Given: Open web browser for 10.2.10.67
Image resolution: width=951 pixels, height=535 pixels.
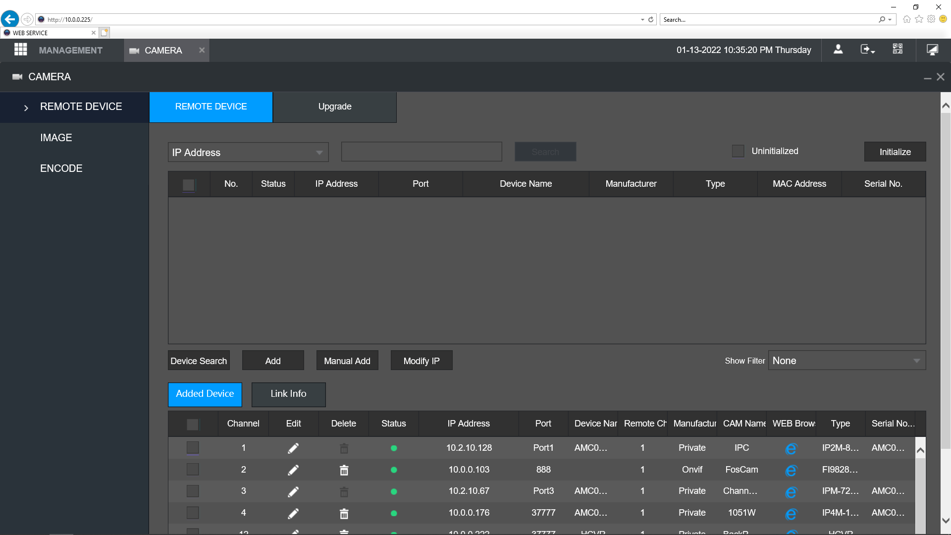Looking at the screenshot, I should [x=791, y=492].
